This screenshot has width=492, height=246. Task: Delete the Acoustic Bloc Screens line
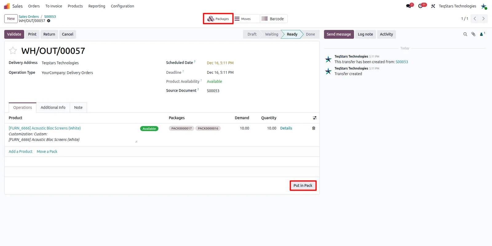click(314, 128)
